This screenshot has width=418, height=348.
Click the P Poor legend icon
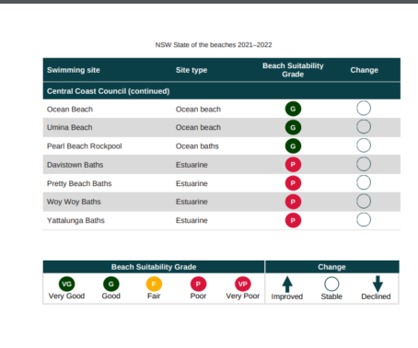pyautogui.click(x=198, y=284)
